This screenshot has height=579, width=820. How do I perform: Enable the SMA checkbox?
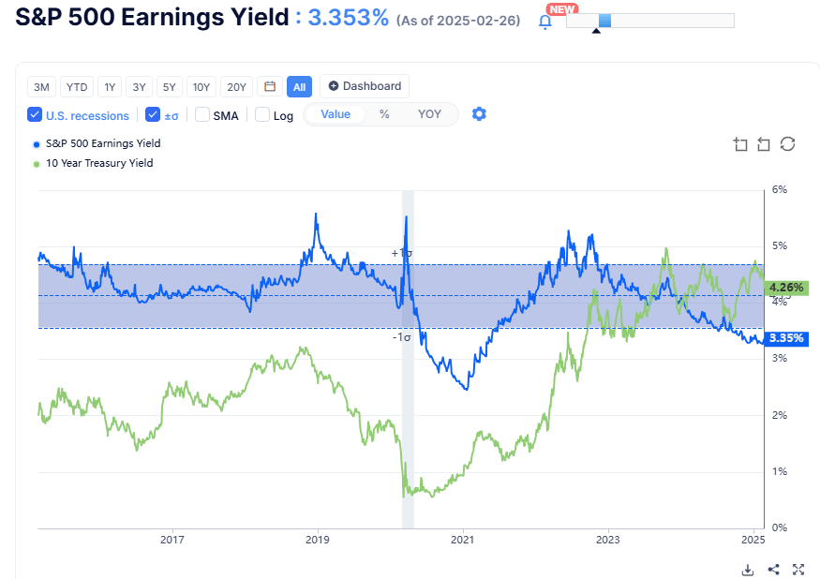point(202,114)
